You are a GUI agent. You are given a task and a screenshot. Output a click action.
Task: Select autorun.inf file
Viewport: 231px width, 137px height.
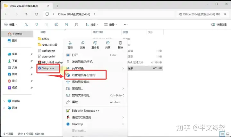tap(47, 56)
